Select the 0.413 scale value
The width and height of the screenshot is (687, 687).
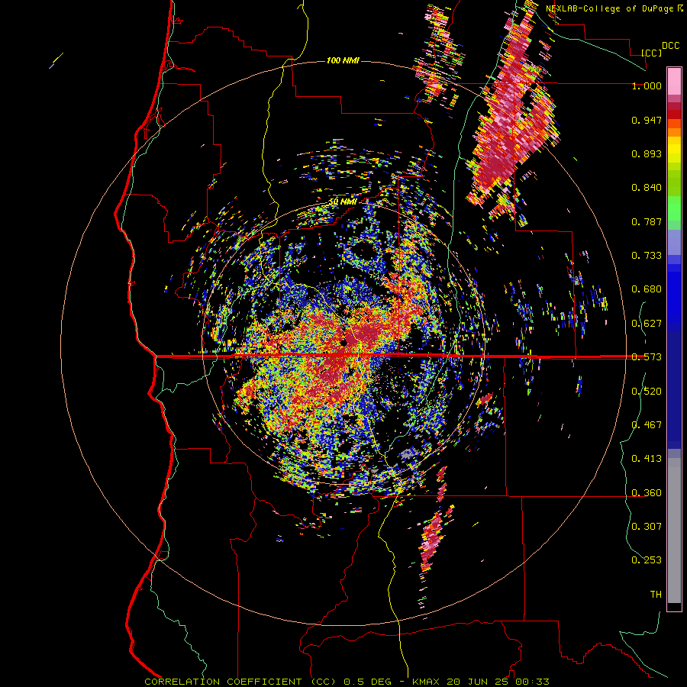pyautogui.click(x=647, y=459)
